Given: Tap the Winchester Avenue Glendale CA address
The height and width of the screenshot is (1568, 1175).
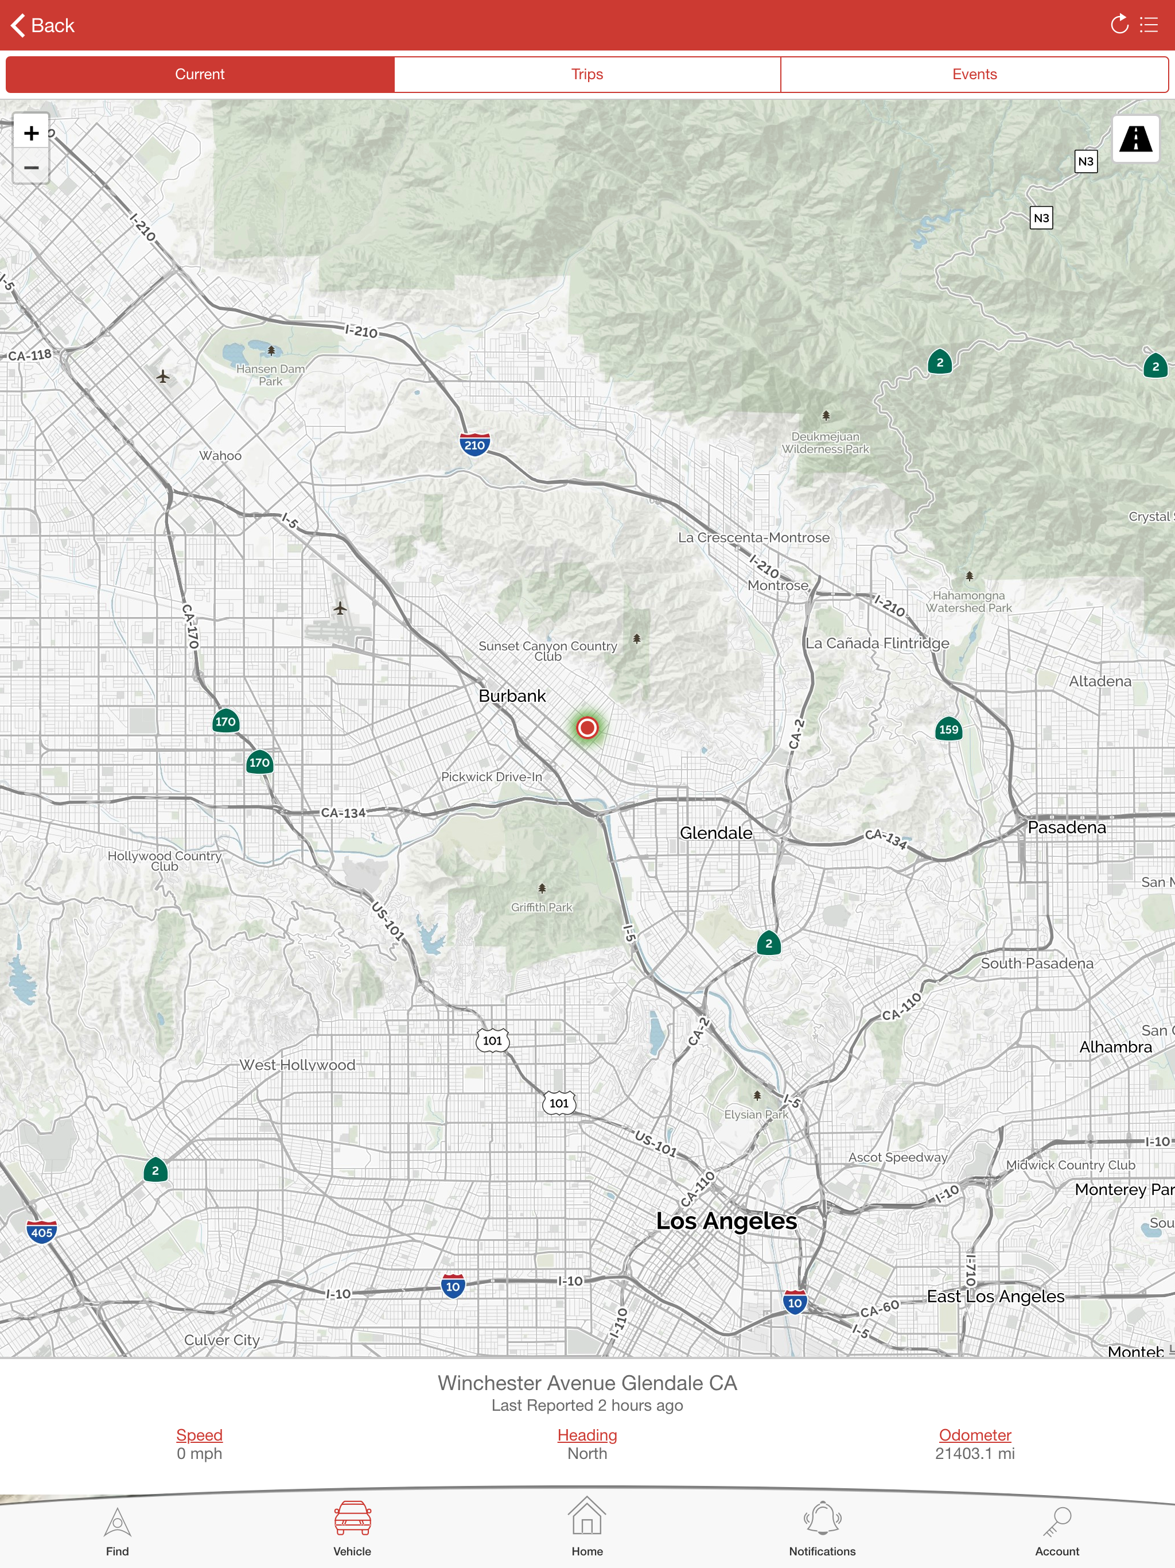Looking at the screenshot, I should coord(587,1382).
